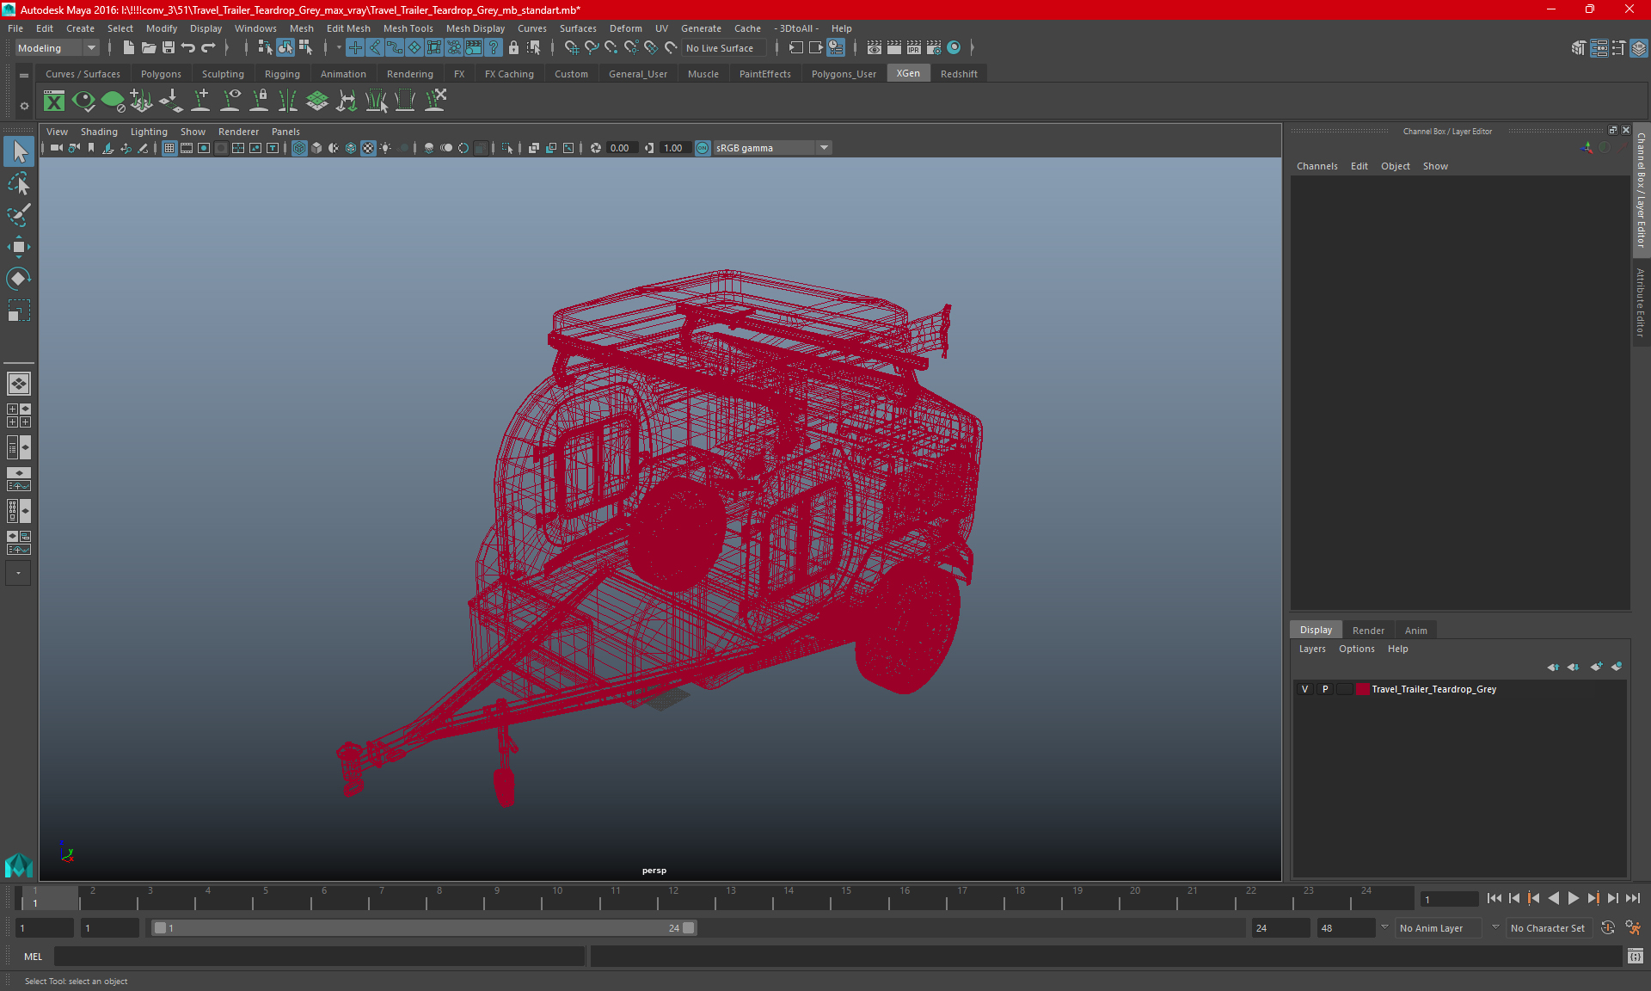This screenshot has width=1651, height=991.
Task: Select the Move tool
Action: [x=19, y=247]
